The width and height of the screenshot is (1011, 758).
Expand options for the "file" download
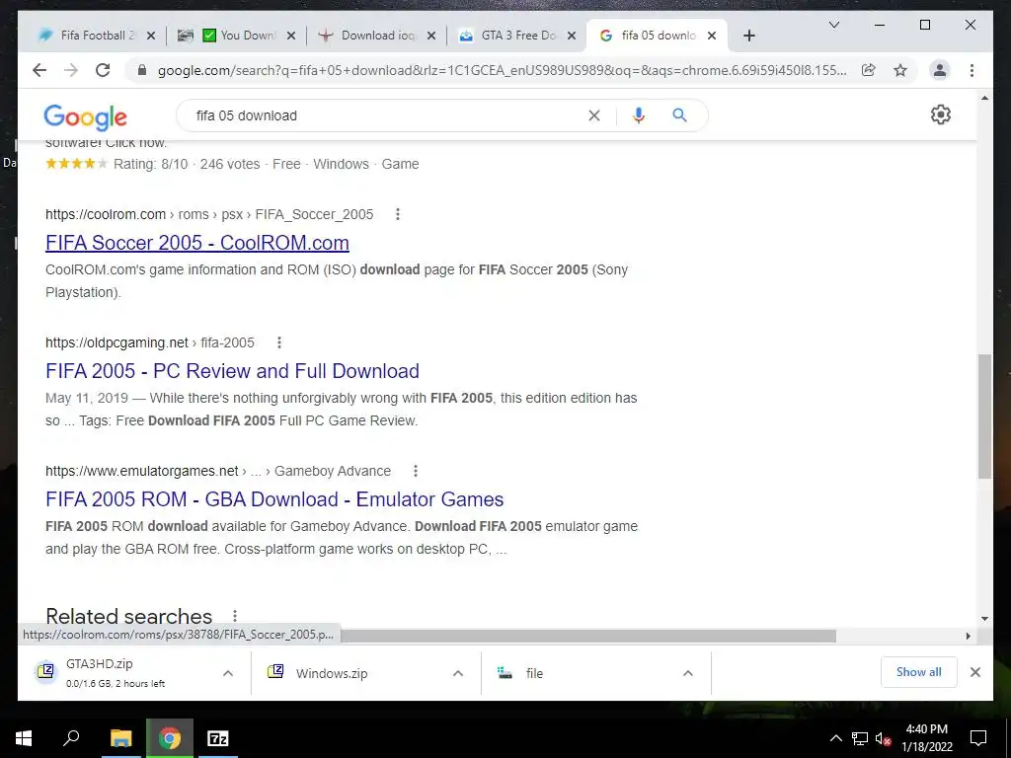pyautogui.click(x=688, y=673)
